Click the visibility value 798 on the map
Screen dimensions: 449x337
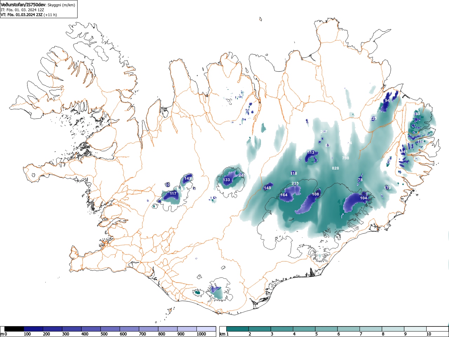click(x=346, y=158)
